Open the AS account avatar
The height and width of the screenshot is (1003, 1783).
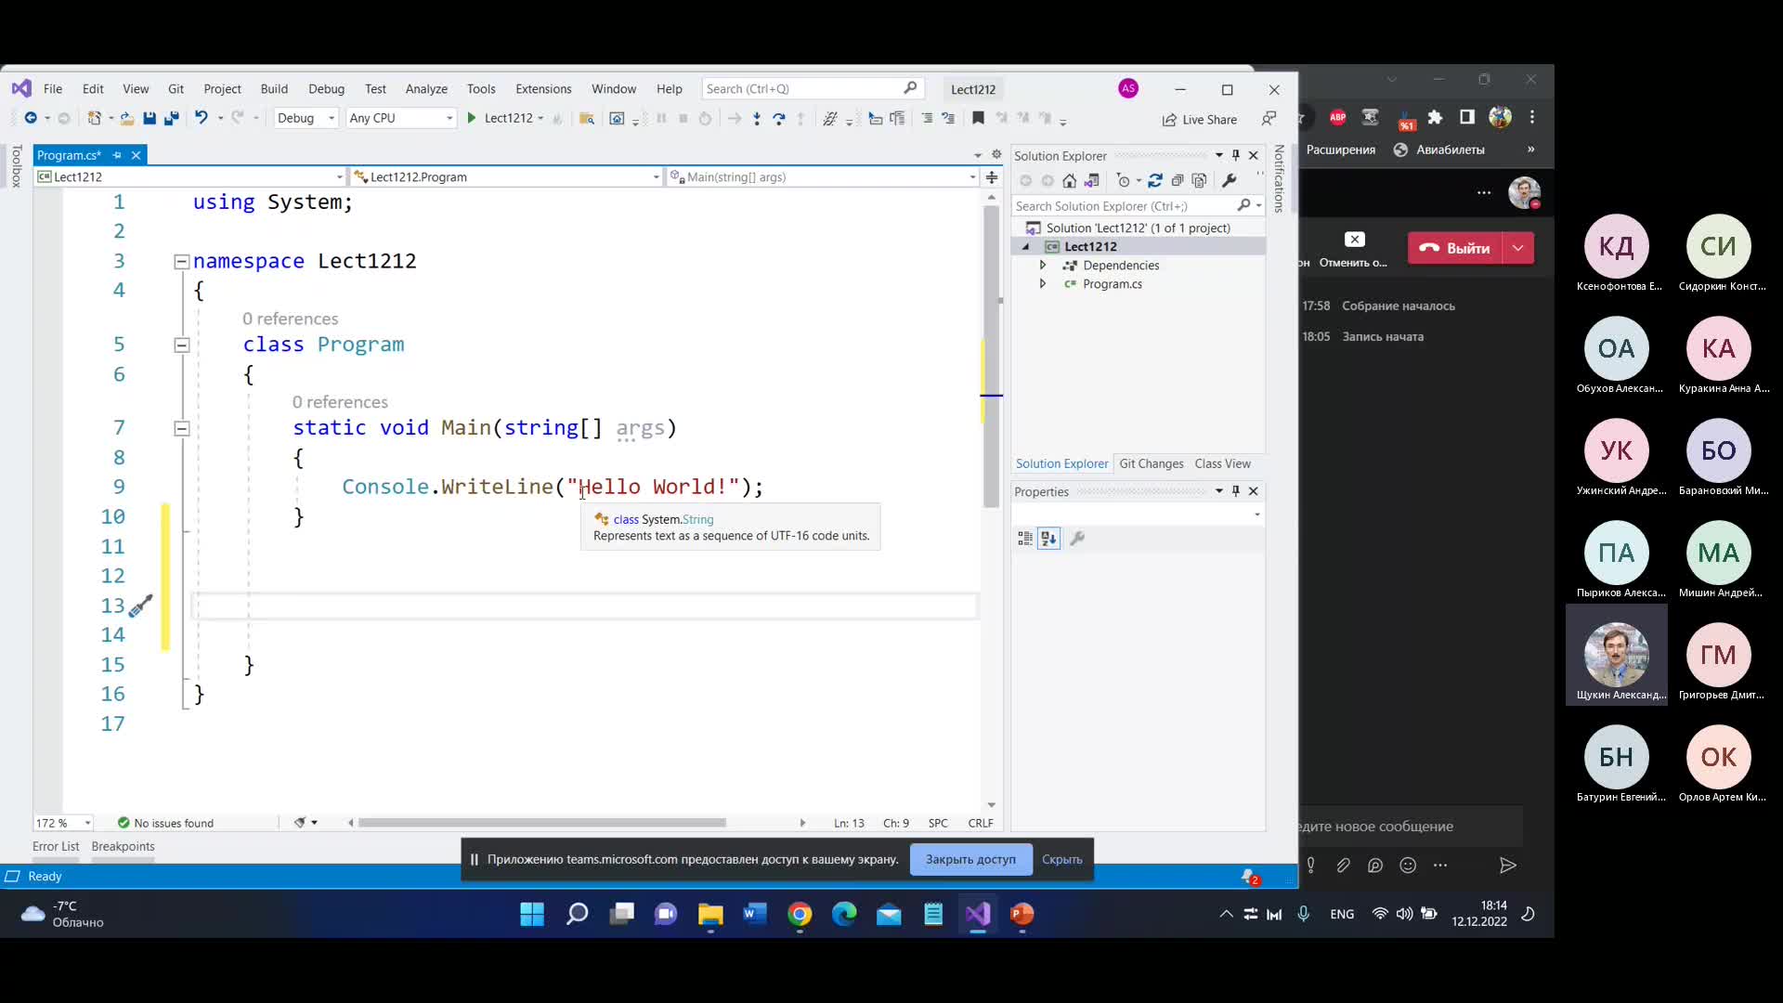[x=1128, y=88]
